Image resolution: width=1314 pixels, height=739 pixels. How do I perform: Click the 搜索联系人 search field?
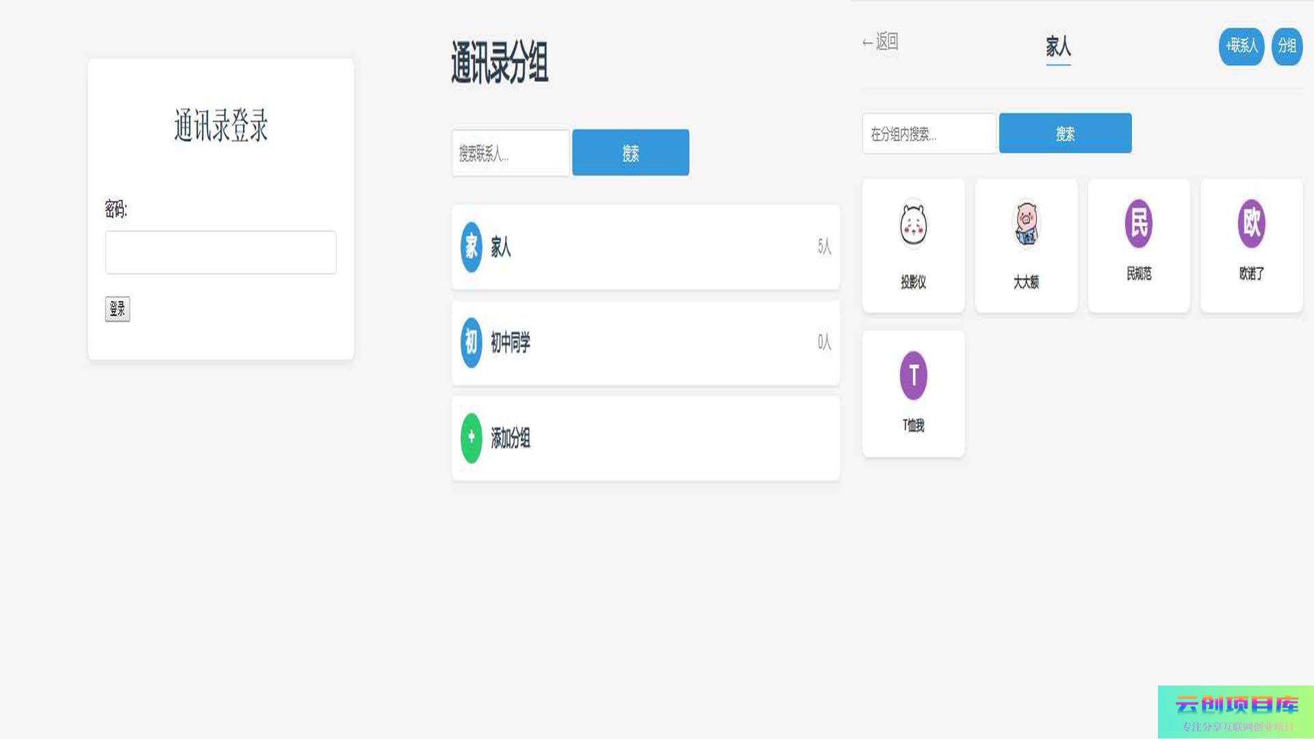tap(510, 153)
